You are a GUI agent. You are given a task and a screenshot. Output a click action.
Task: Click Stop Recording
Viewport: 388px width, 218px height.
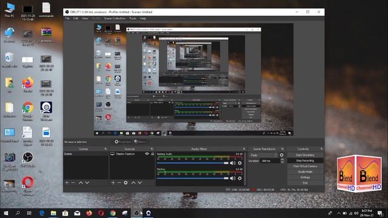(305, 160)
